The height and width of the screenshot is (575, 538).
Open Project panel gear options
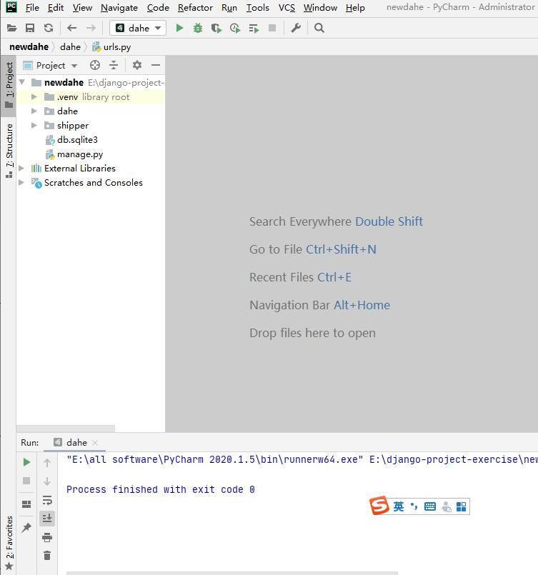(x=136, y=65)
